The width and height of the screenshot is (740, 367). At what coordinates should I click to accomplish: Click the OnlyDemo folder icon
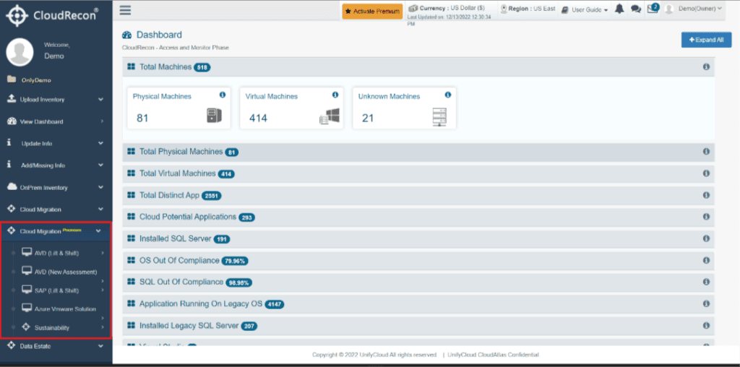(12, 79)
